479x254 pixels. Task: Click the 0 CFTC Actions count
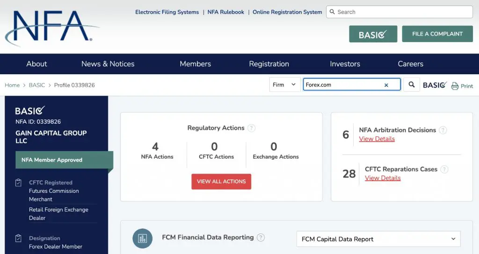pyautogui.click(x=214, y=146)
